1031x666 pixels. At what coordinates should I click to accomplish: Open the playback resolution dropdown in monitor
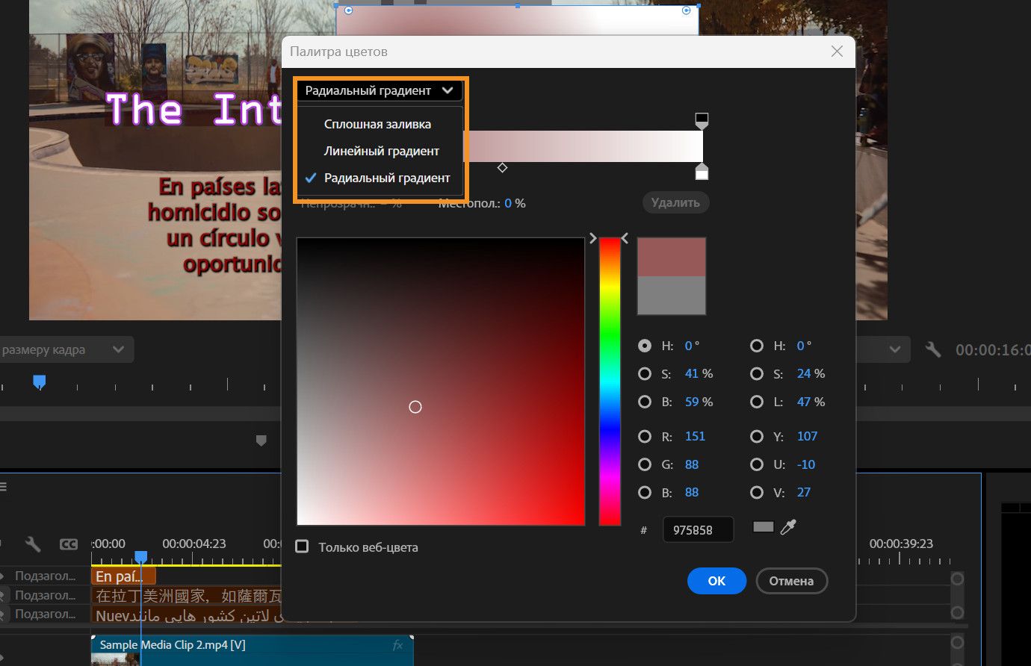tap(883, 349)
